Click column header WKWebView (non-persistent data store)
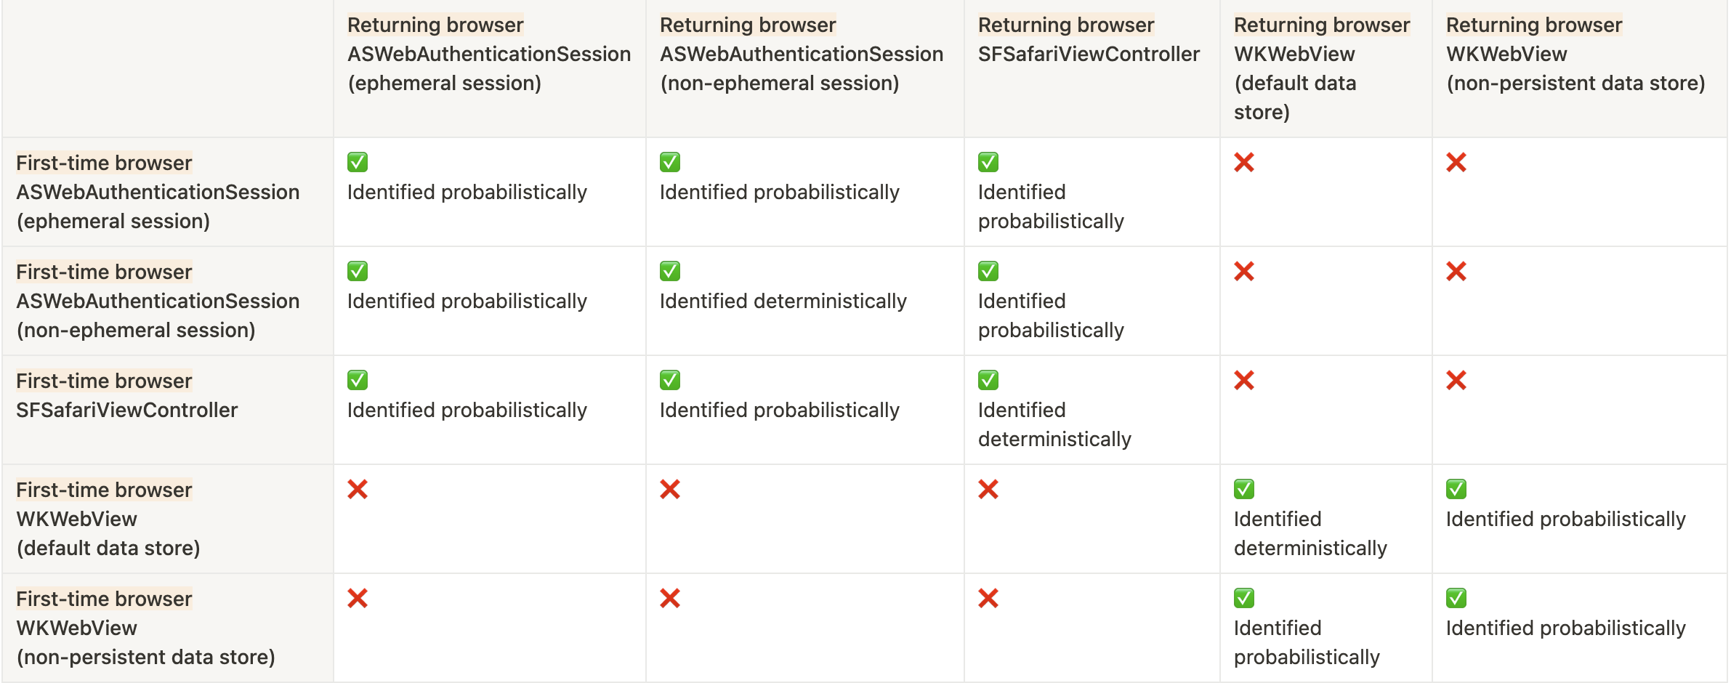 pyautogui.click(x=1575, y=54)
